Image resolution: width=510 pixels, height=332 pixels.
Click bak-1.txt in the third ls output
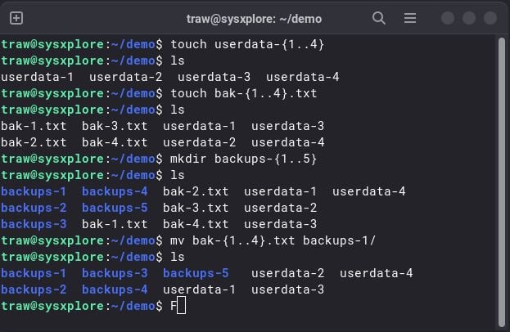click(x=115, y=224)
